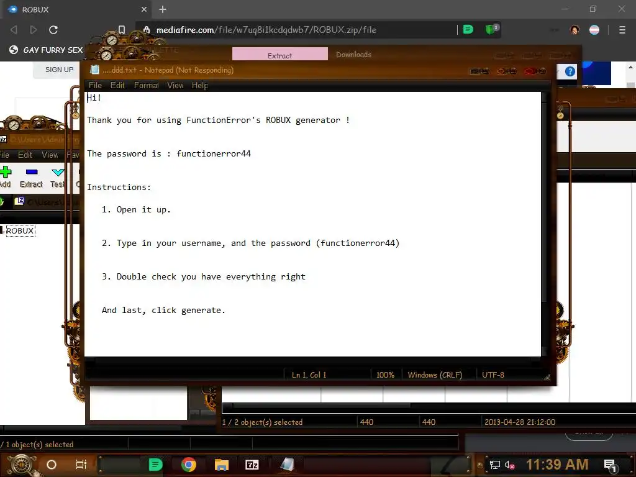Open the green shield extension icon
The width and height of the screenshot is (636, 477).
point(491,29)
